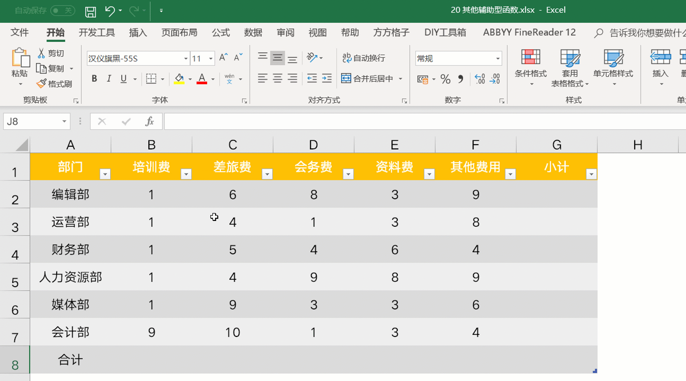Click Merge and Center (合并后居中) button
This screenshot has width=686, height=381.
pyautogui.click(x=367, y=79)
